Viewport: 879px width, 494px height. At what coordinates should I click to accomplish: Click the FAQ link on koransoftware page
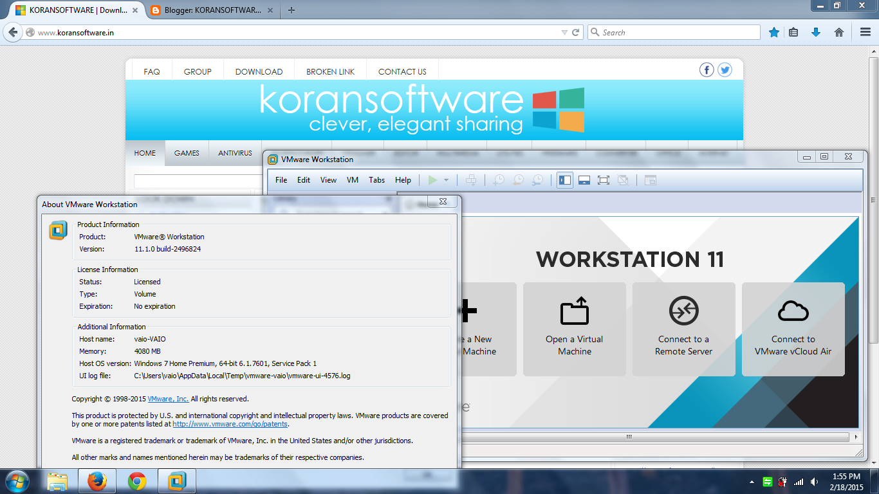[152, 71]
